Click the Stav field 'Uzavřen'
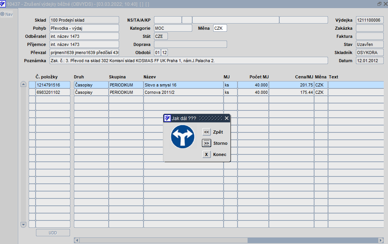The height and width of the screenshot is (244, 388). [370, 44]
